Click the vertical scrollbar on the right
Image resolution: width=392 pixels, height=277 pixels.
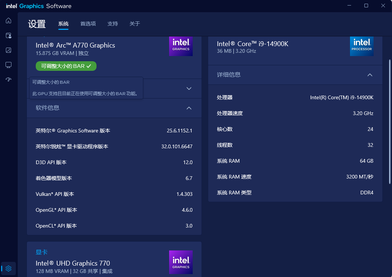[x=389, y=122]
